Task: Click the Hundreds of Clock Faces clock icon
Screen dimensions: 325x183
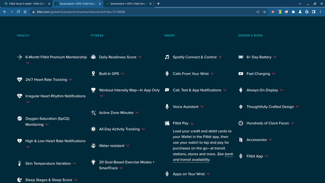Action: (241, 123)
